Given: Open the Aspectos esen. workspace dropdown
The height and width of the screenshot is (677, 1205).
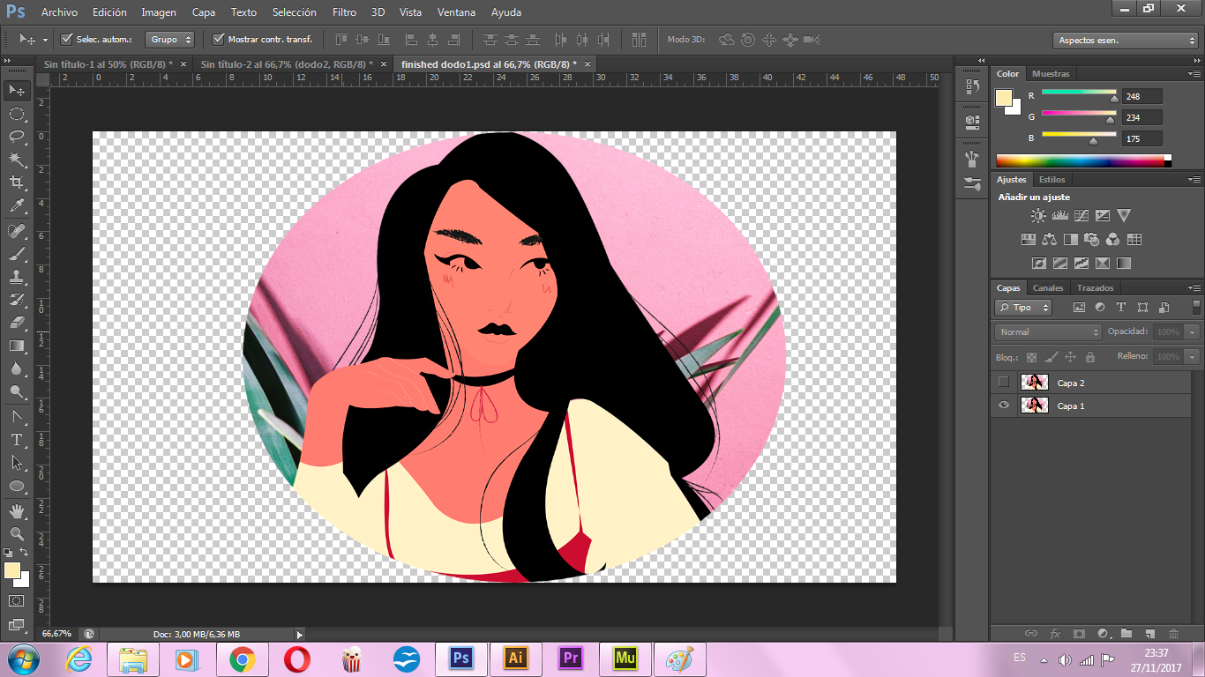Looking at the screenshot, I should pyautogui.click(x=1125, y=41).
